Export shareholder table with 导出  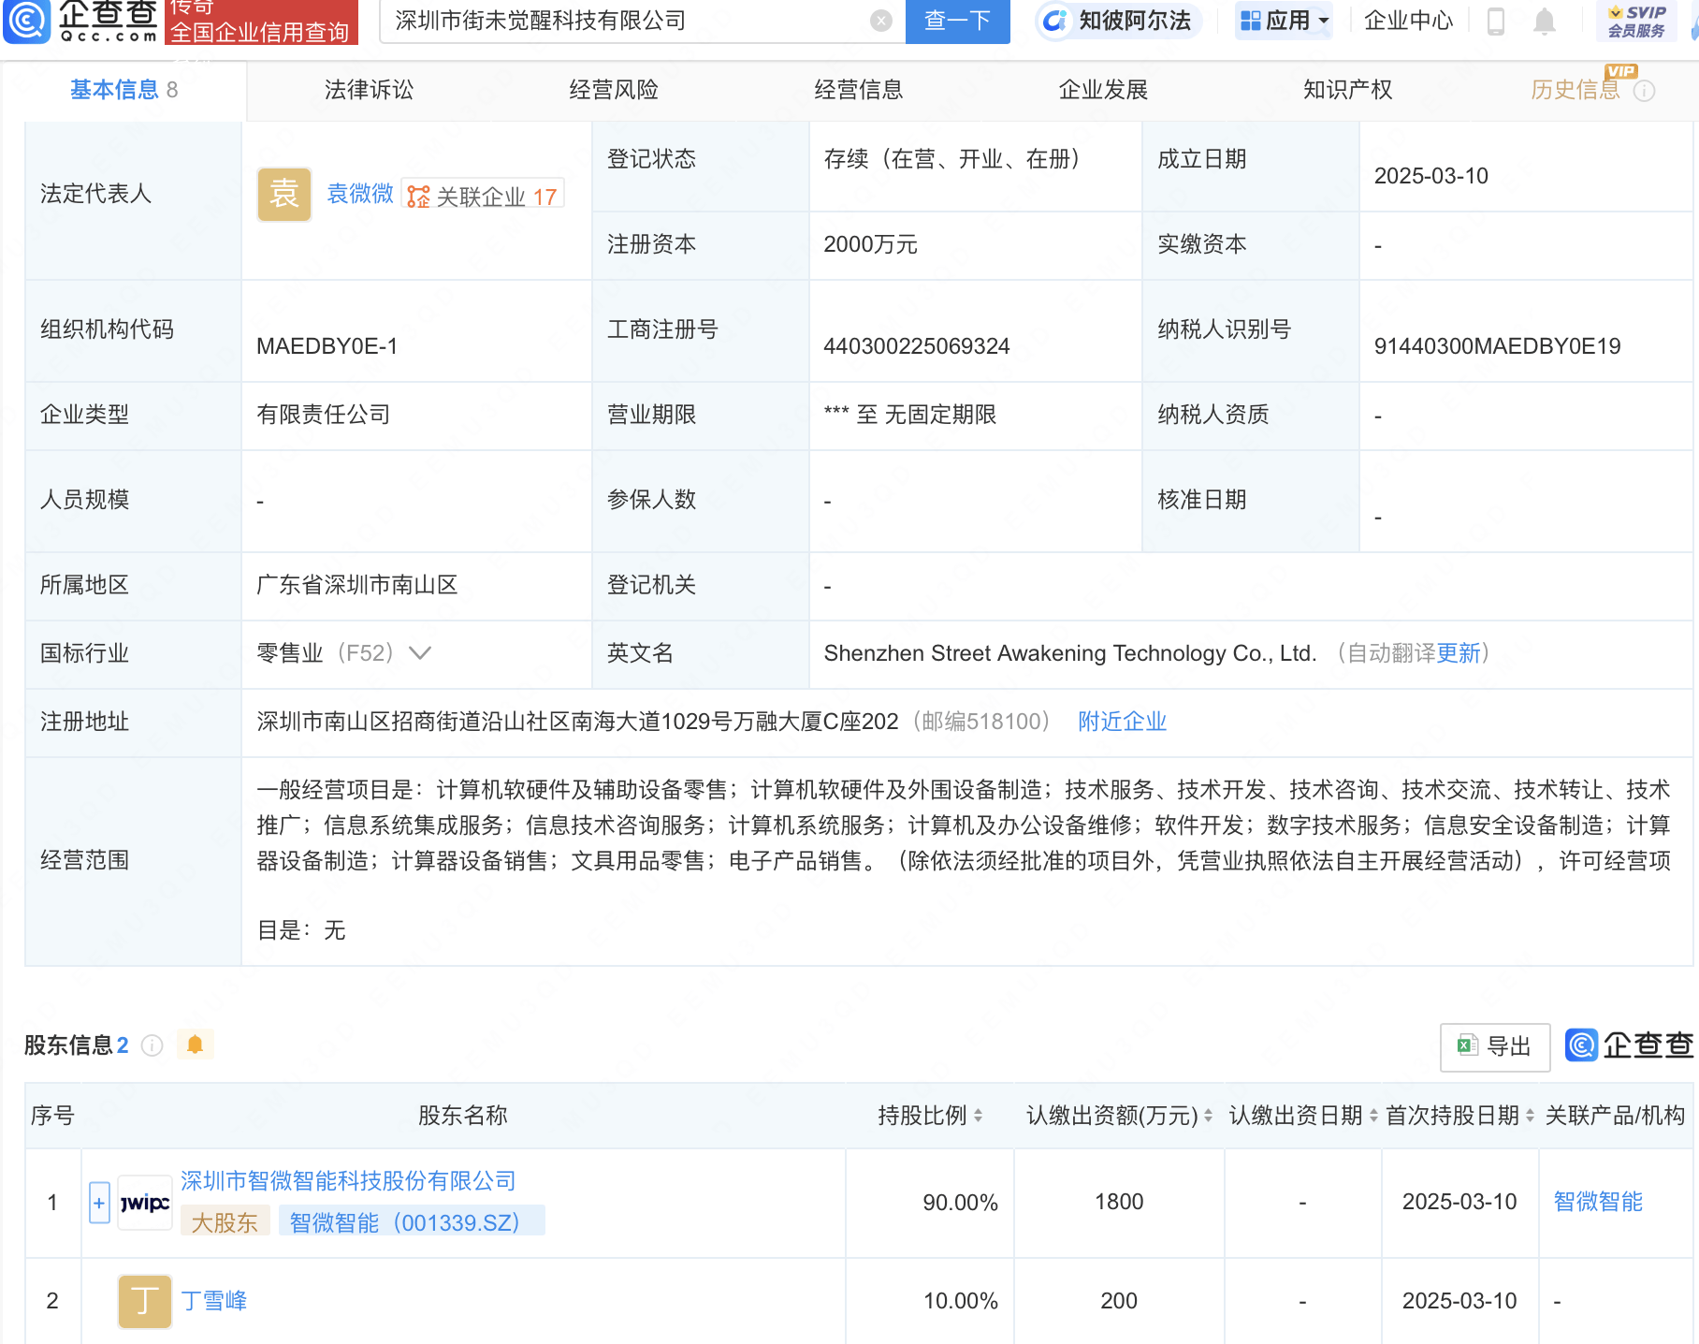1495,1047
